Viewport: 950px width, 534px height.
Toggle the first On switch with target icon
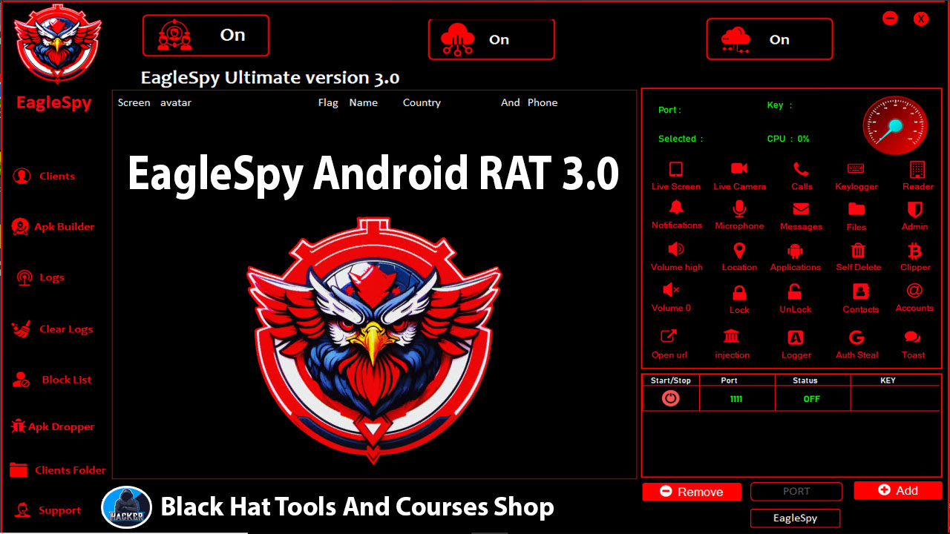tap(206, 36)
